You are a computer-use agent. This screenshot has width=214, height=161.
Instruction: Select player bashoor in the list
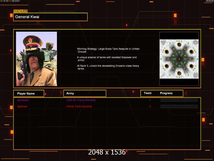(x=22, y=106)
